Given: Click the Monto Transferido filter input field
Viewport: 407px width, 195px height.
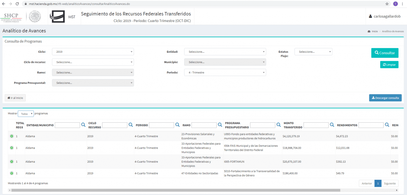Looking at the screenshot, I should point(316,125).
